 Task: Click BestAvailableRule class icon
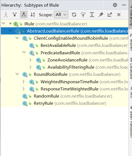coord(32,46)
